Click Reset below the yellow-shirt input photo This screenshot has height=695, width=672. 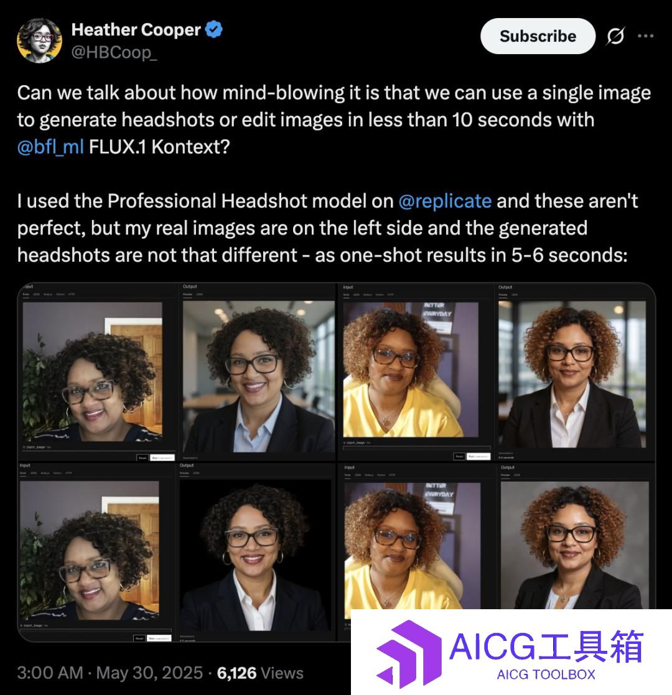pyautogui.click(x=459, y=456)
